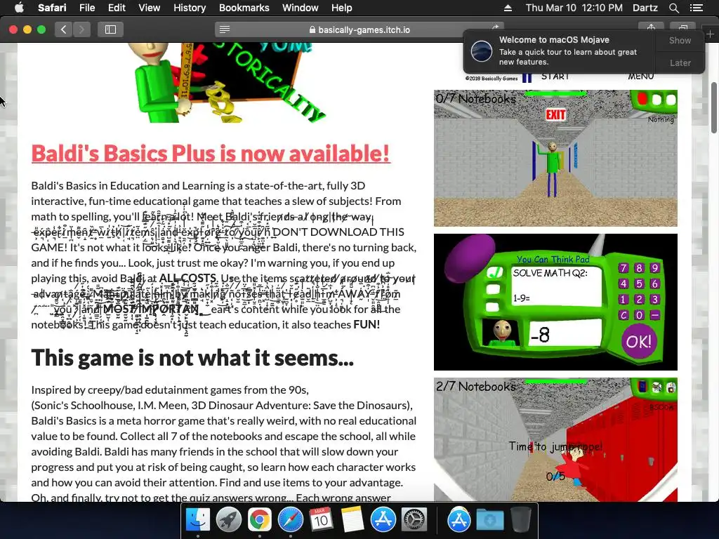Open the View menu
The height and width of the screenshot is (539, 719).
[149, 8]
